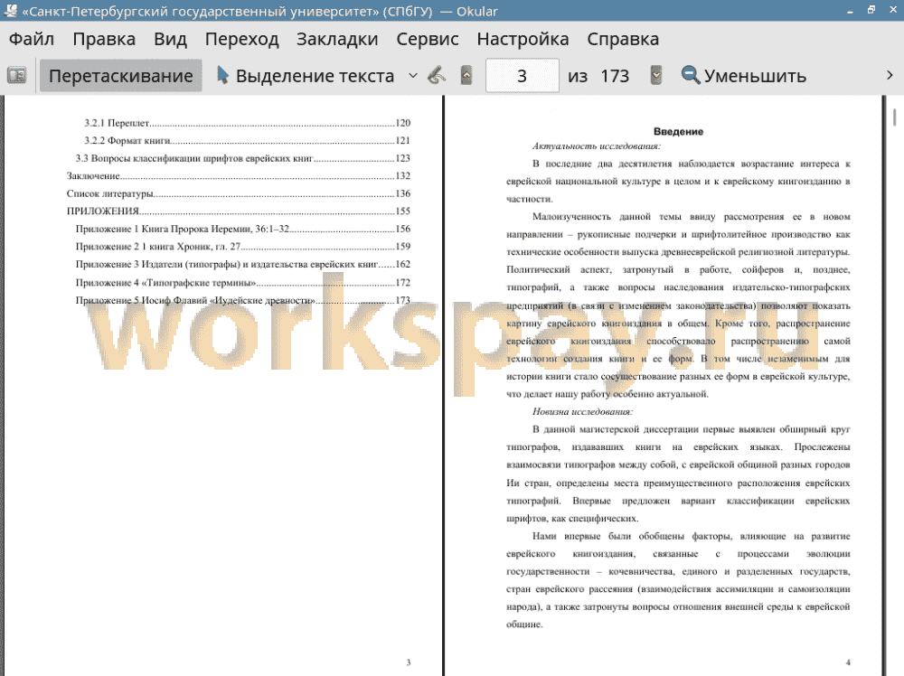Click line Приложение 4 «Типографские термины»
The width and height of the screenshot is (904, 676).
pos(242,282)
